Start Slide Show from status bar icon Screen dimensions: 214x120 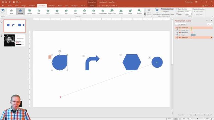[x=188, y=119]
